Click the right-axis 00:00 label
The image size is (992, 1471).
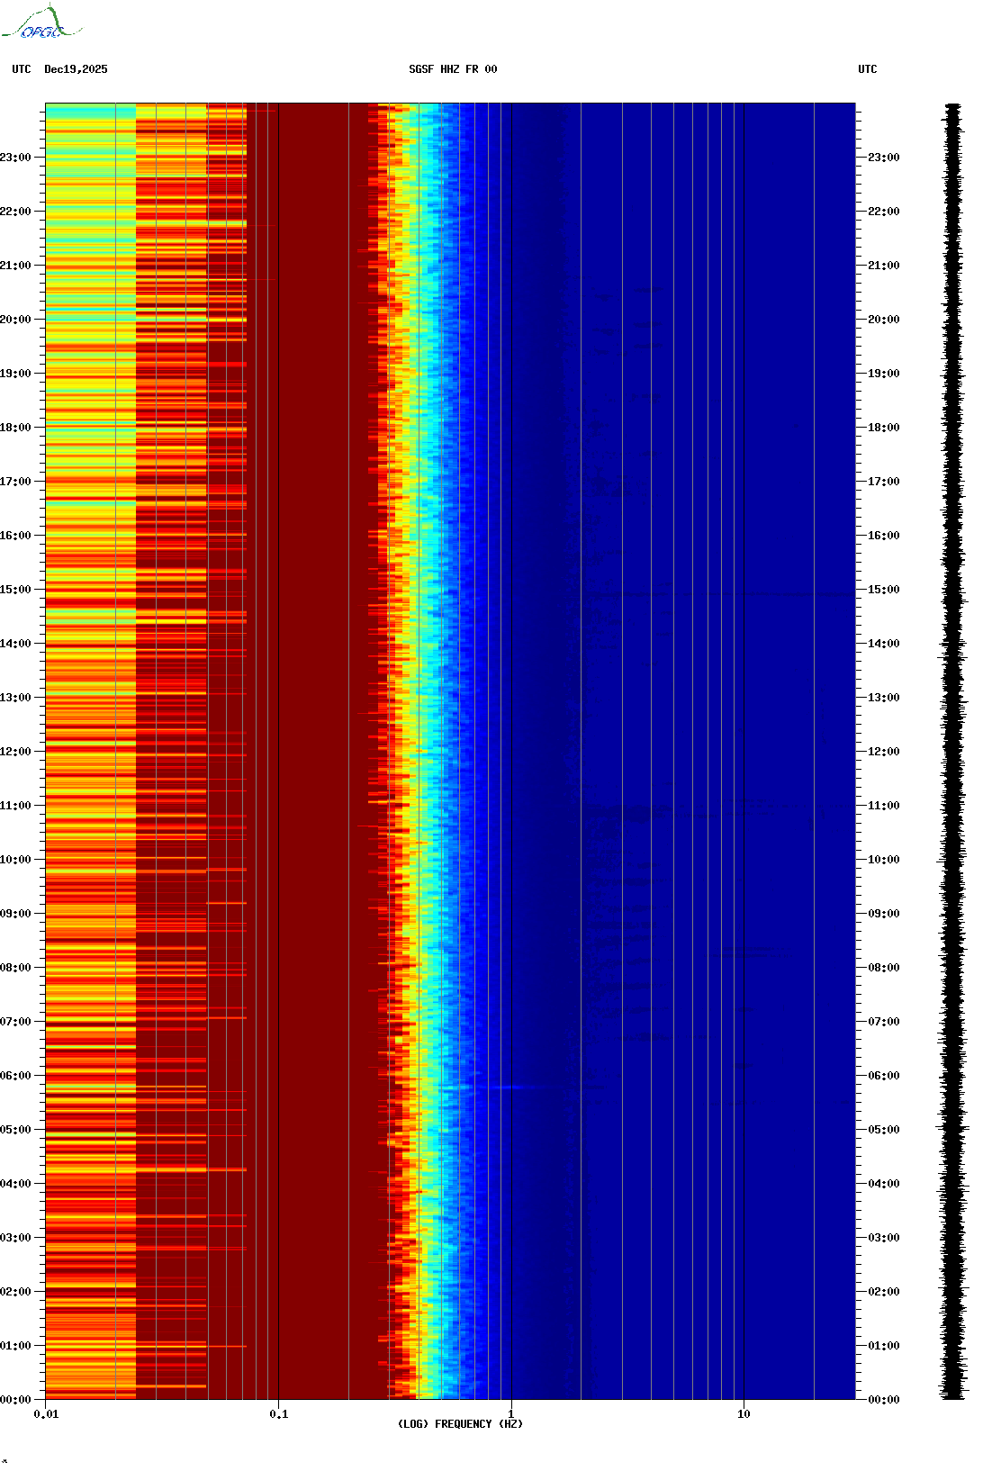pos(884,1400)
